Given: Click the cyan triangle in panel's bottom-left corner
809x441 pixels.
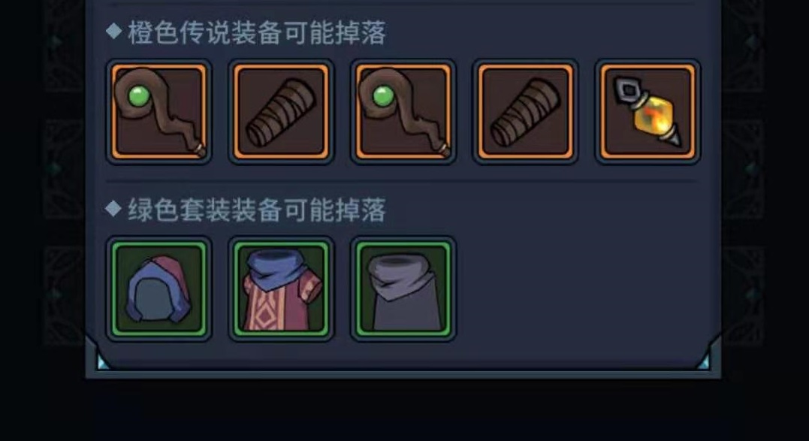Looking at the screenshot, I should (103, 363).
